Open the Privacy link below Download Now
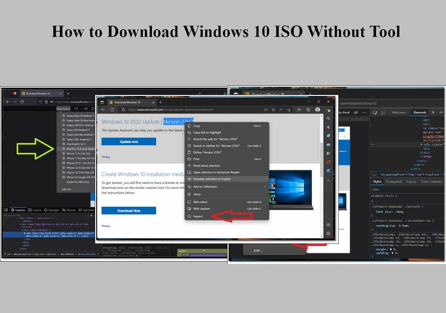Image resolution: width=446 pixels, height=313 pixels. tap(106, 226)
